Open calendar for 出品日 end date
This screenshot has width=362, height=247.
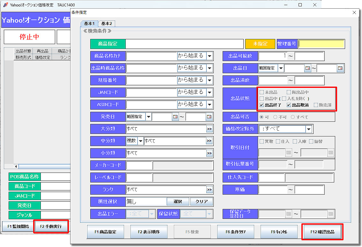pos(340,68)
